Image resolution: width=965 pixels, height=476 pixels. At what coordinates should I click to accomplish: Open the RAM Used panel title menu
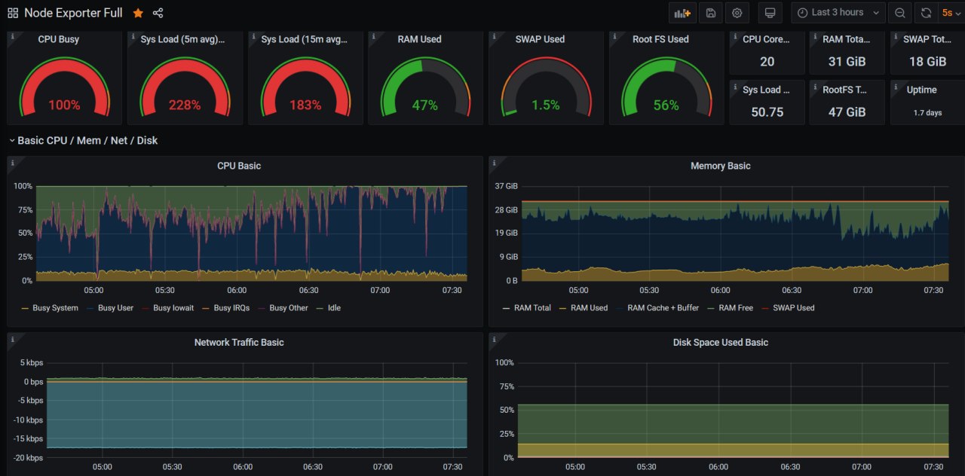tap(420, 39)
